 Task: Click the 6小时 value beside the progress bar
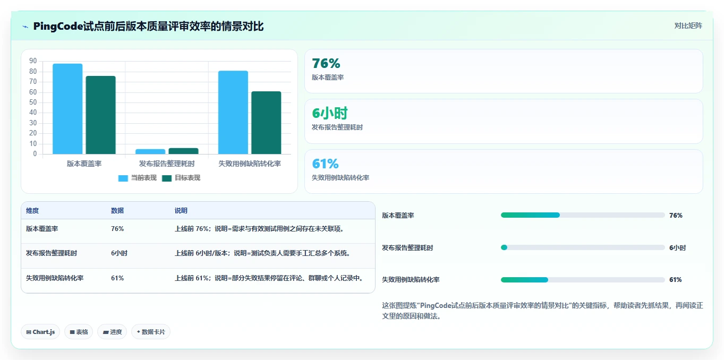click(x=677, y=248)
